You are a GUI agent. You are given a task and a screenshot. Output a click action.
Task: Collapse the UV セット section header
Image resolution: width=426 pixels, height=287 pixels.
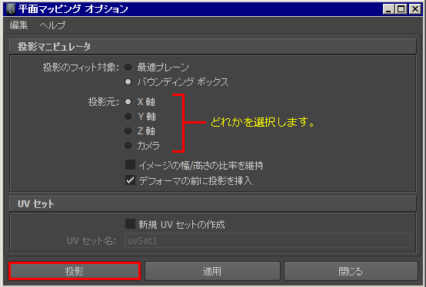(x=212, y=204)
